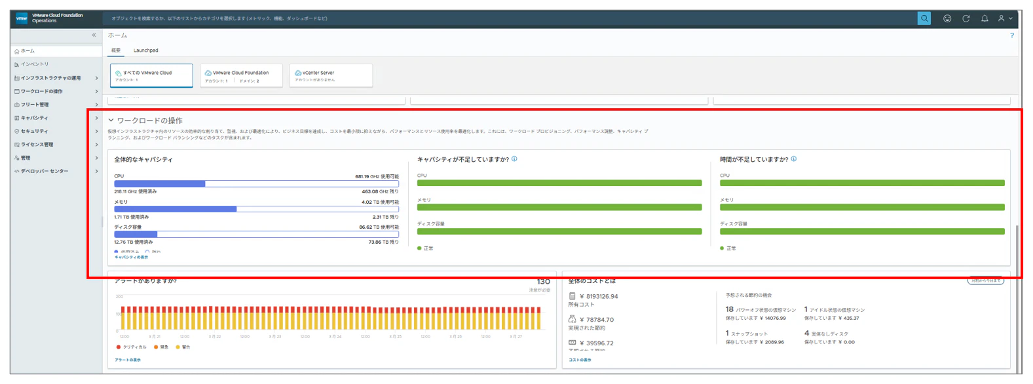Click the 1 スナップショット entry
Viewport: 1033px width, 384px height.
pos(746,334)
